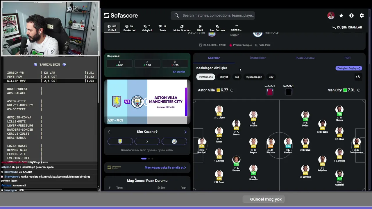Click Man City black jersey icon
372x209 pixels.
click(289, 92)
